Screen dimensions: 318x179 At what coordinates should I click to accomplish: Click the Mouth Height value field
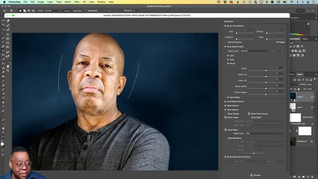click(x=279, y=91)
